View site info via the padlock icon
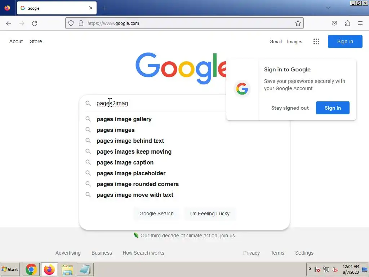 coord(81,23)
